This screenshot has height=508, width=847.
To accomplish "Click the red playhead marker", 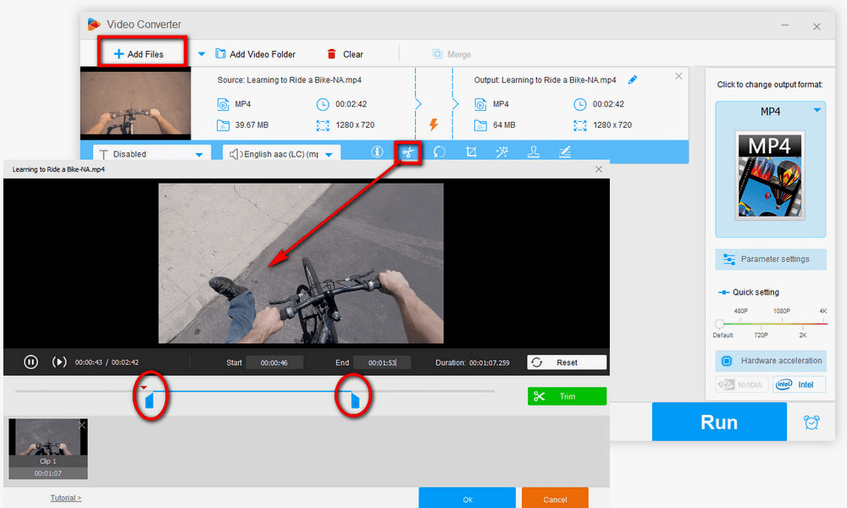I will [x=144, y=388].
